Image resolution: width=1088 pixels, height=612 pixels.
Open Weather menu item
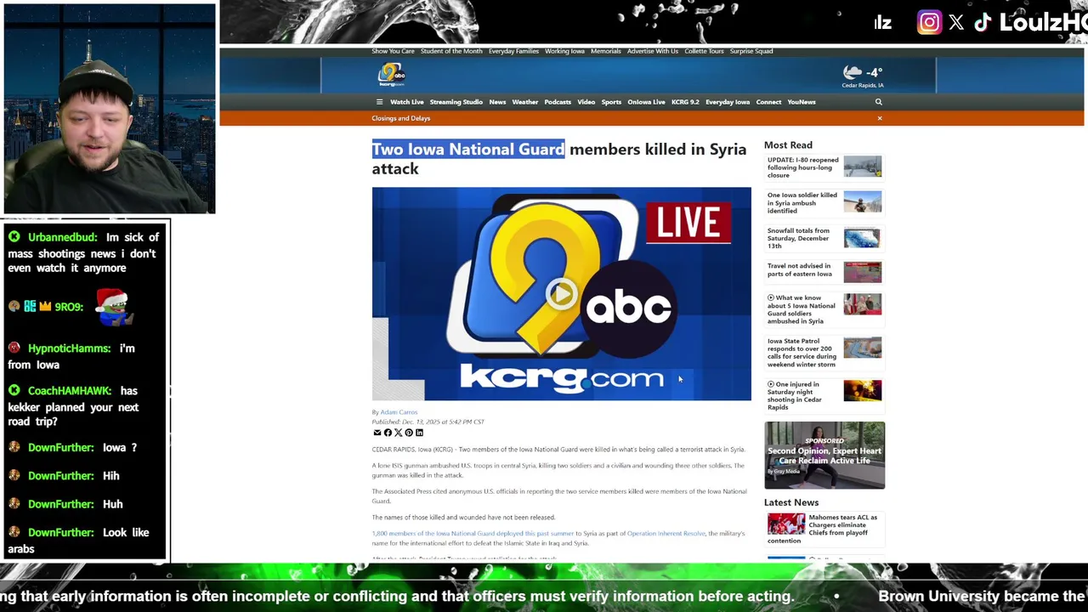(524, 102)
